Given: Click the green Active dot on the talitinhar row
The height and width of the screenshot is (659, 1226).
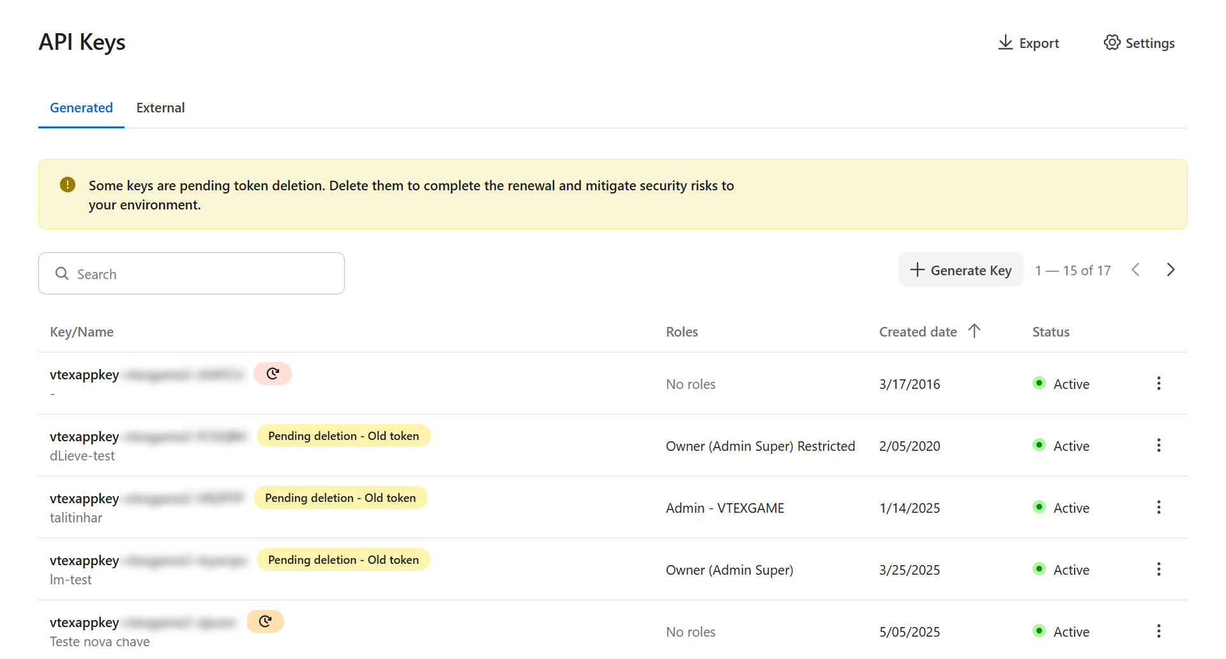Looking at the screenshot, I should point(1040,507).
